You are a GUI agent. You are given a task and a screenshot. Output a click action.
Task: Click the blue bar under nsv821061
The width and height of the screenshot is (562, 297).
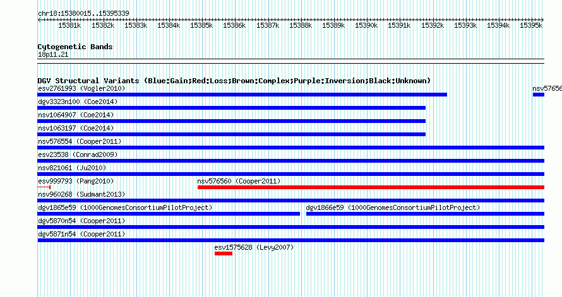click(x=291, y=174)
